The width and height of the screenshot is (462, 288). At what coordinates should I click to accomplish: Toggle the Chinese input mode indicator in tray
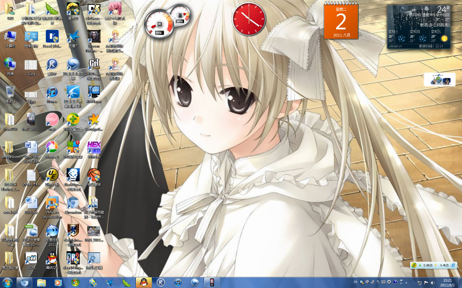(x=367, y=282)
